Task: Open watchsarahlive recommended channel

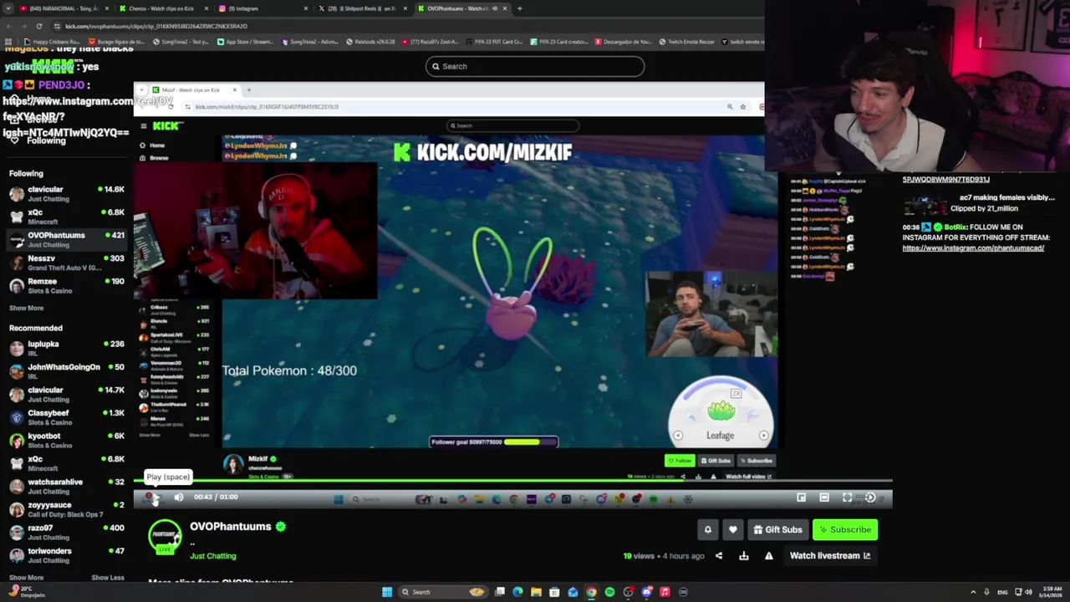Action: coord(66,486)
